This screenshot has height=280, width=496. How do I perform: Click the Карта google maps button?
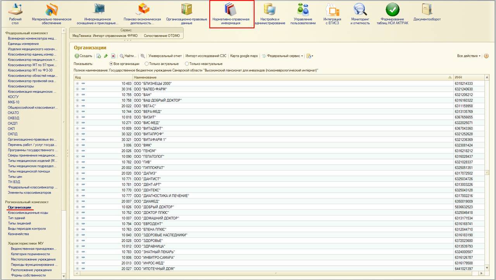tap(244, 56)
